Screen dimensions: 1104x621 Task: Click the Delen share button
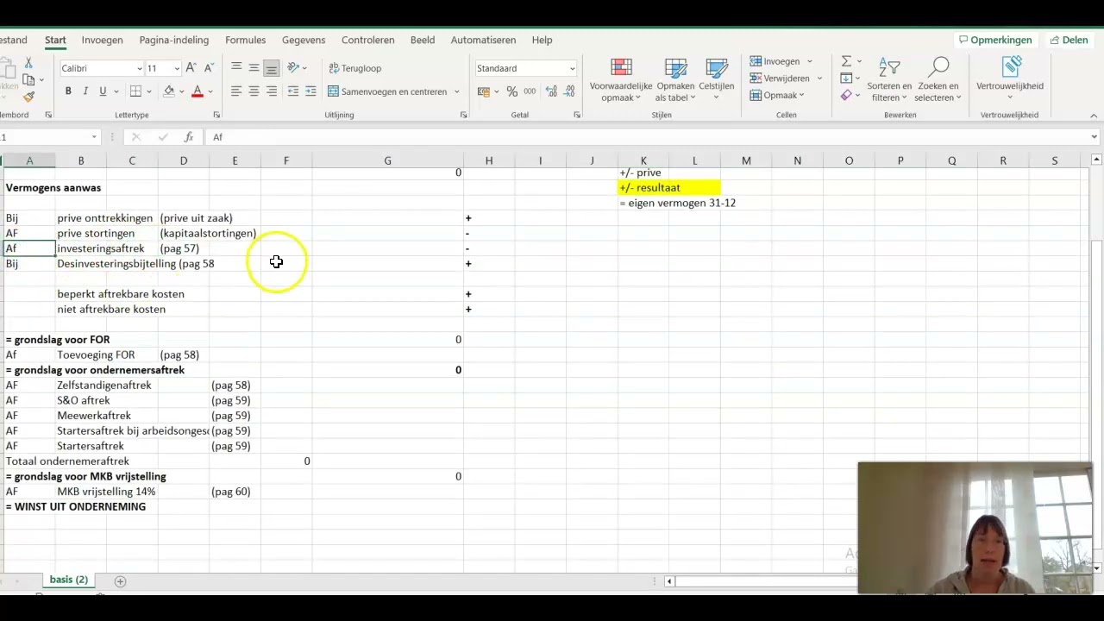tap(1068, 40)
